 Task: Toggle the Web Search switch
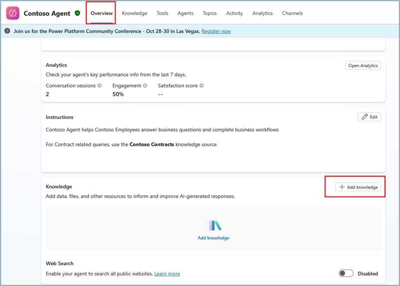click(346, 273)
